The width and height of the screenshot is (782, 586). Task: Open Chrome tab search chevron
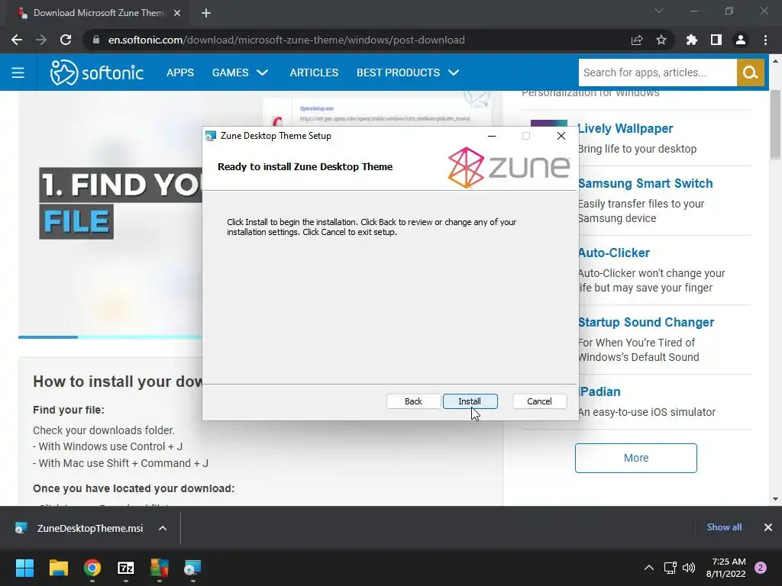(659, 11)
